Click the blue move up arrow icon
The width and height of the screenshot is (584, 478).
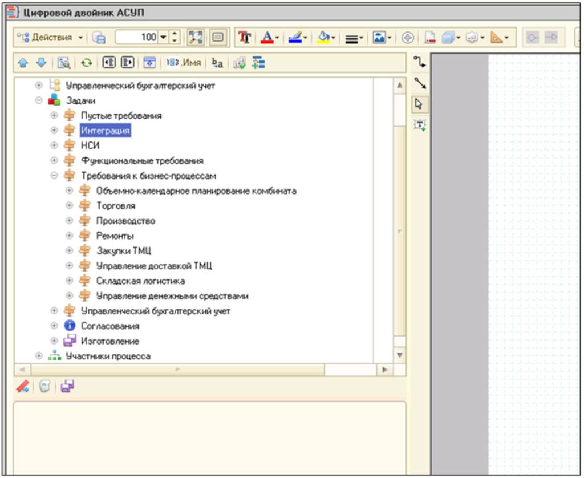pos(23,63)
